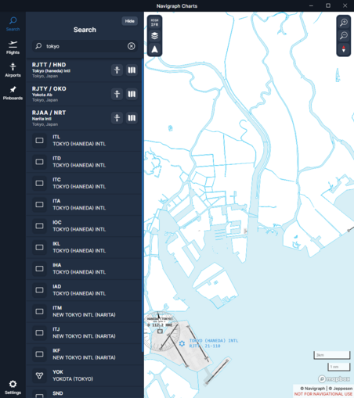Select the RJTY / OKO Yokota Ab result
The image size is (354, 398).
coord(84,94)
